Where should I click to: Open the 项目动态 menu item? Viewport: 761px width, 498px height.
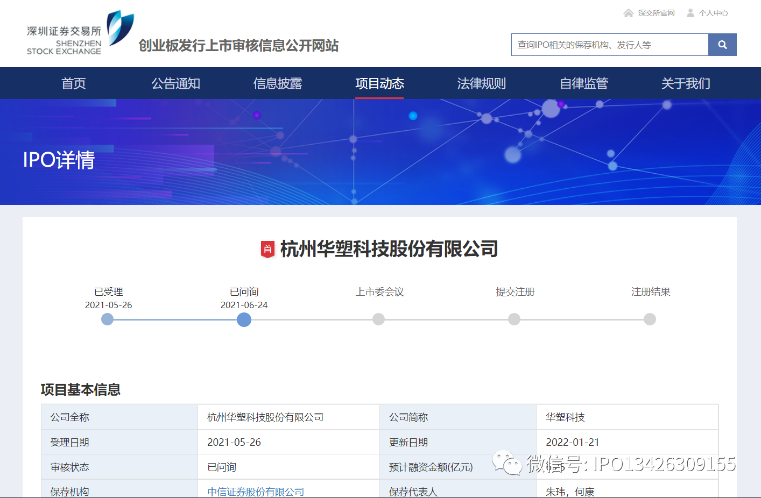click(379, 83)
